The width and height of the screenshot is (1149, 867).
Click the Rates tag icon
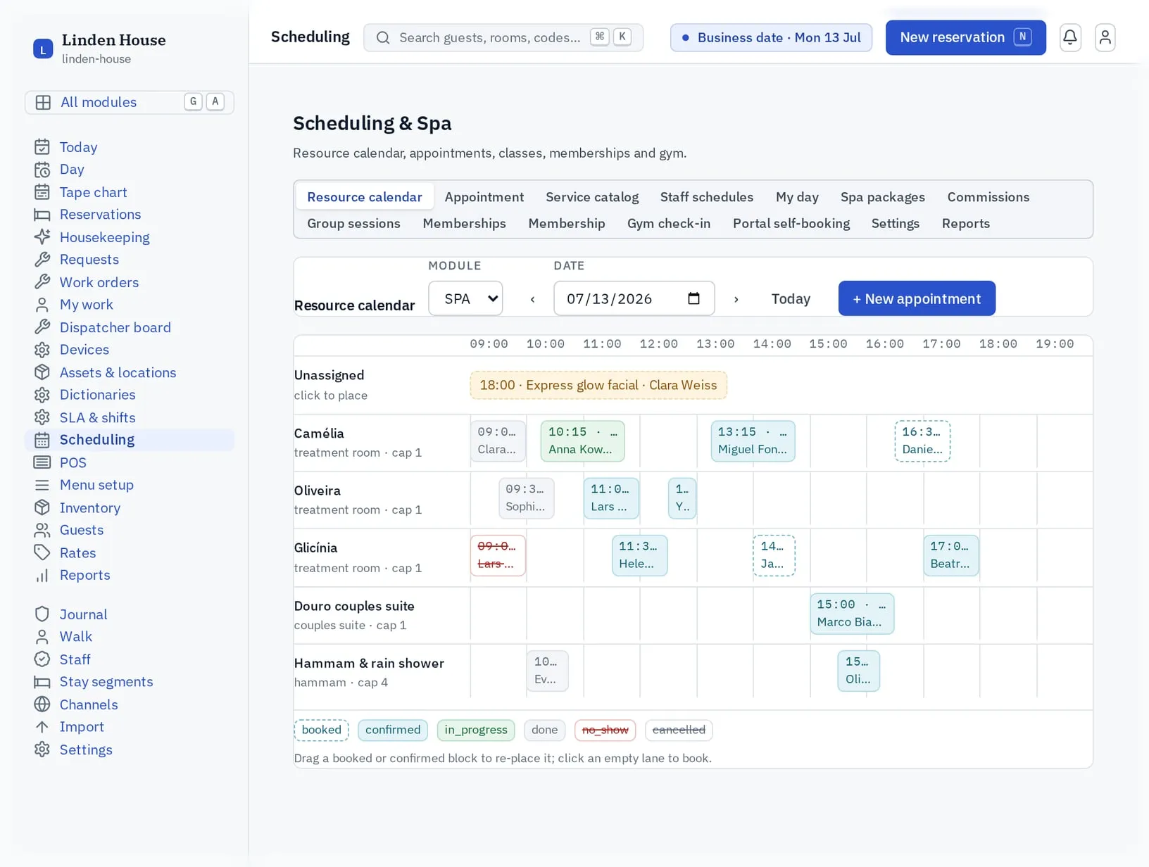pos(42,552)
